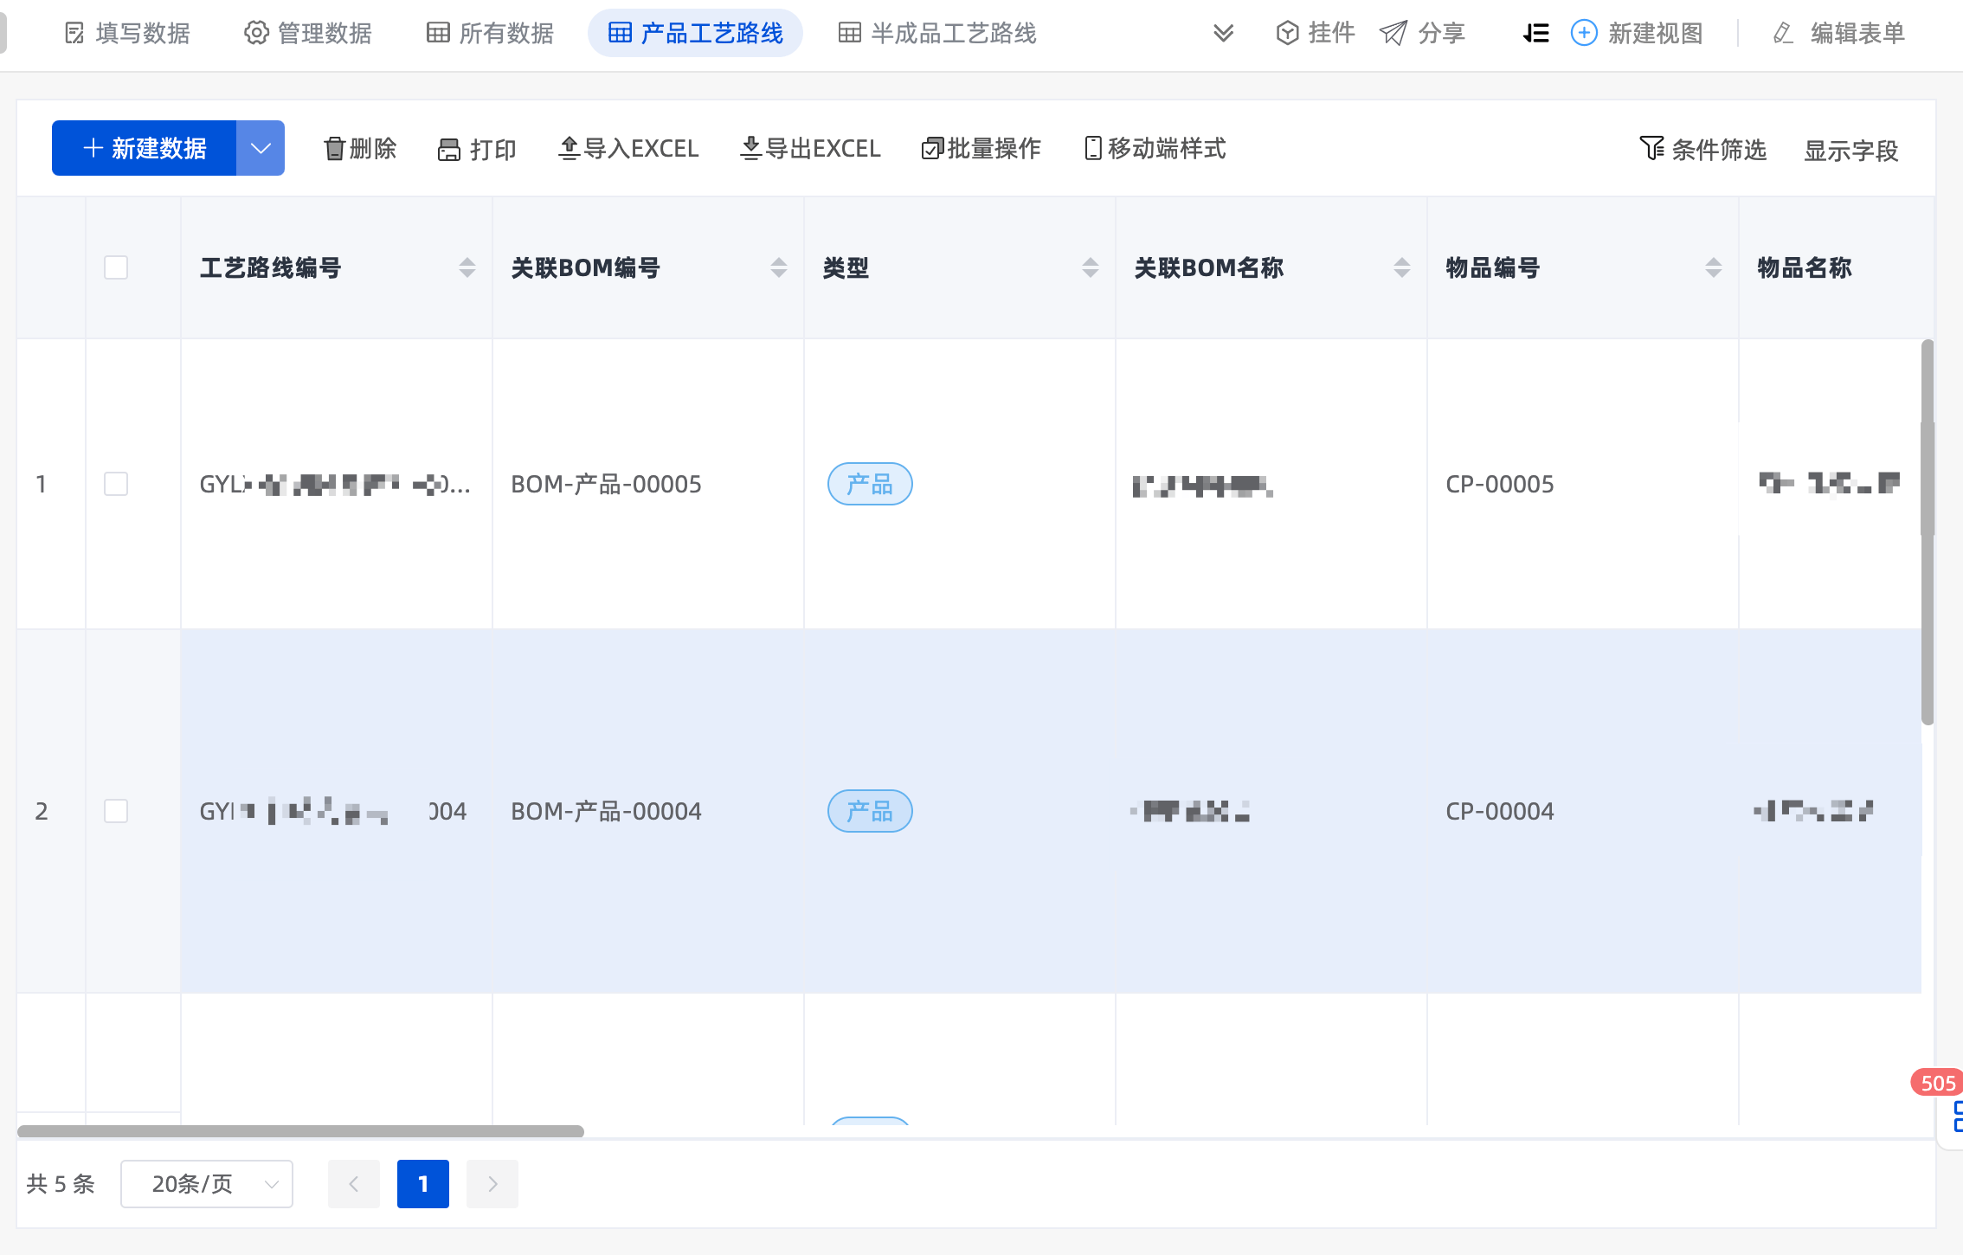The width and height of the screenshot is (1963, 1255).
Task: Click the export Excel download icon
Action: click(x=750, y=149)
